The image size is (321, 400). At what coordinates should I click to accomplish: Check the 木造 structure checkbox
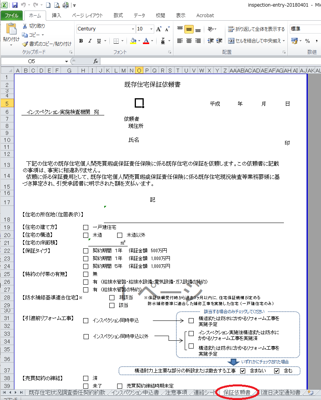pyautogui.click(x=86, y=235)
